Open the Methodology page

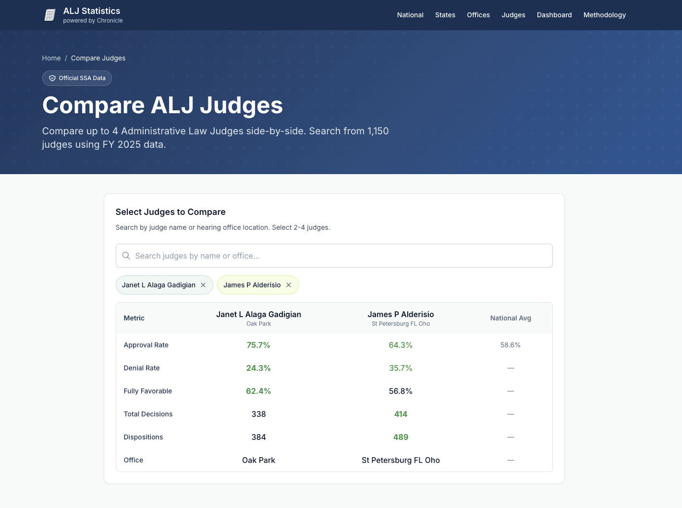tap(605, 15)
